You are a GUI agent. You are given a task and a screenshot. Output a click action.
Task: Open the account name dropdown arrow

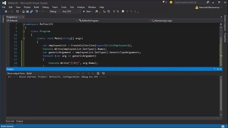click(222, 7)
